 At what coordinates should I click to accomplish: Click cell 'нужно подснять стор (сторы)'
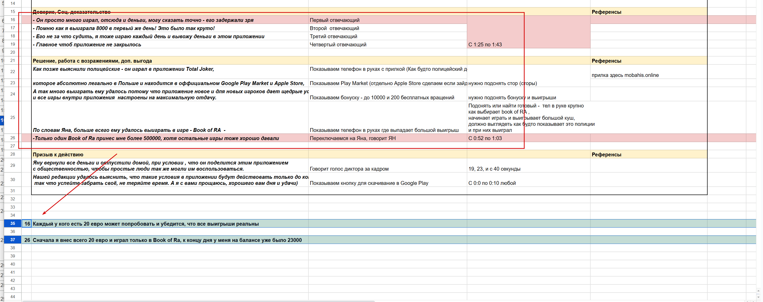coord(528,83)
